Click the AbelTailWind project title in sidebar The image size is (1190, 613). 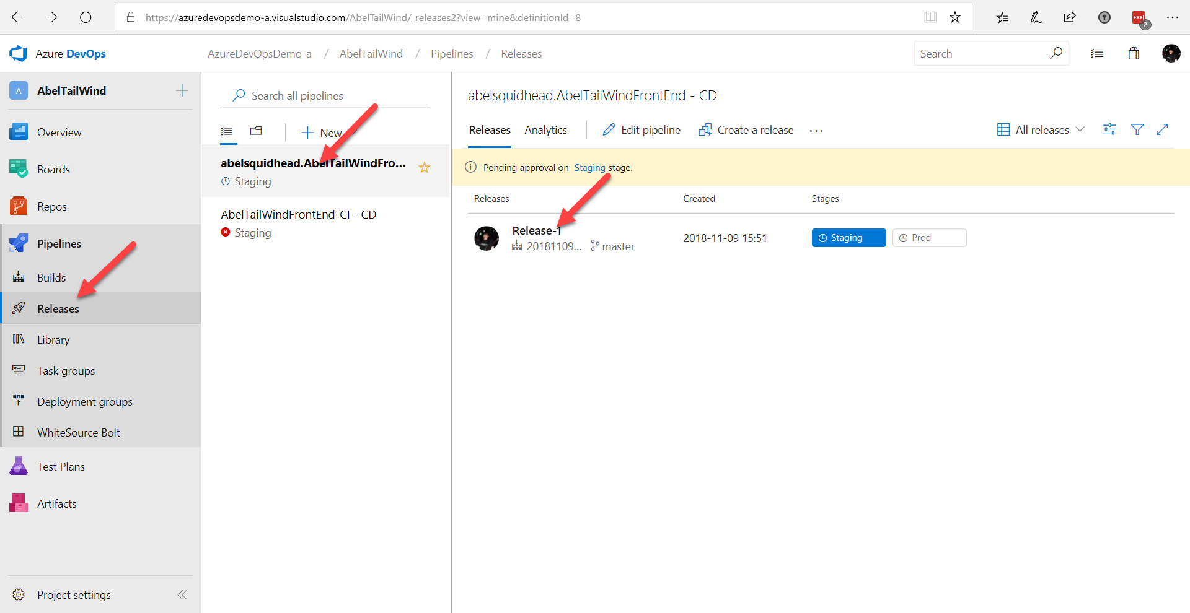[x=71, y=90]
